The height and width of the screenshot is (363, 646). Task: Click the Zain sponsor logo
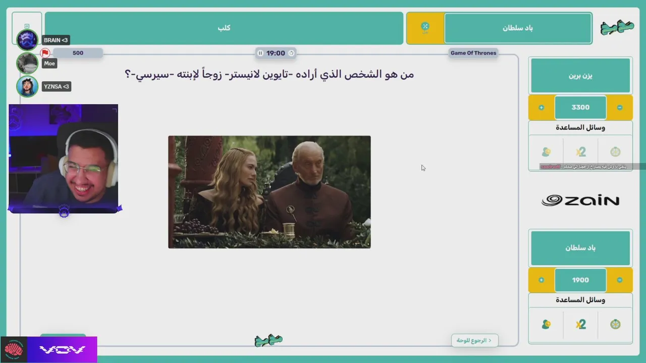(x=580, y=201)
